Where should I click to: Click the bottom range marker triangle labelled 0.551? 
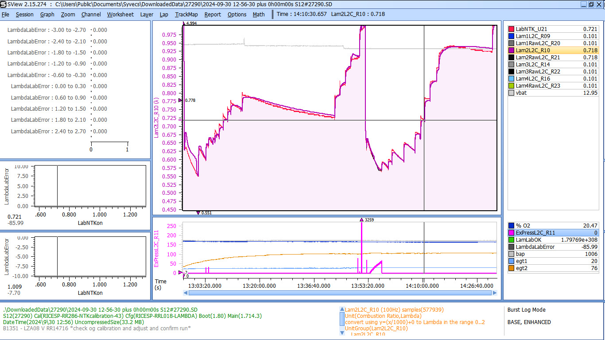coord(198,213)
